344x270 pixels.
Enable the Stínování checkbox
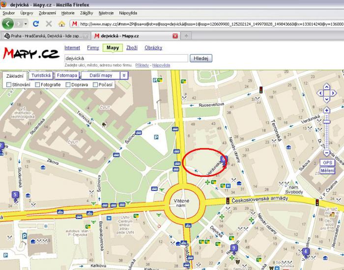(9, 85)
